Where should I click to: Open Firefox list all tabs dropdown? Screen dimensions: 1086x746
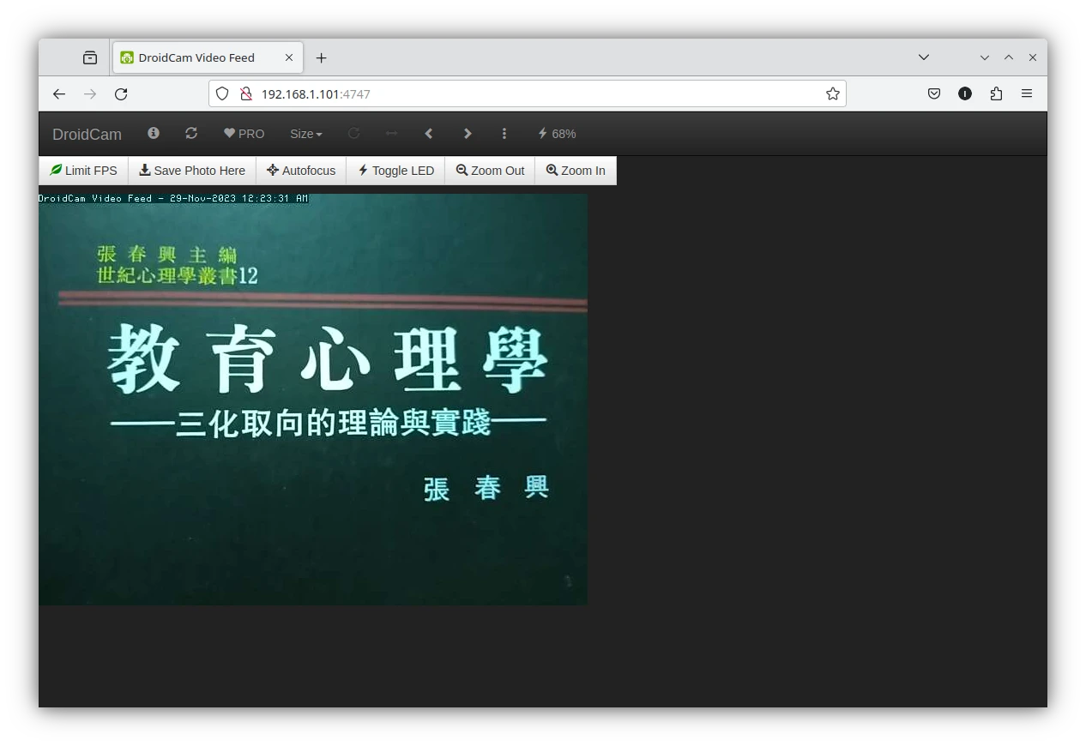click(x=923, y=57)
